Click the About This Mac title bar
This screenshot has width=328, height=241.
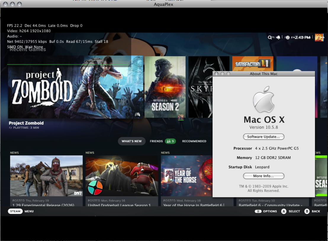coord(263,74)
